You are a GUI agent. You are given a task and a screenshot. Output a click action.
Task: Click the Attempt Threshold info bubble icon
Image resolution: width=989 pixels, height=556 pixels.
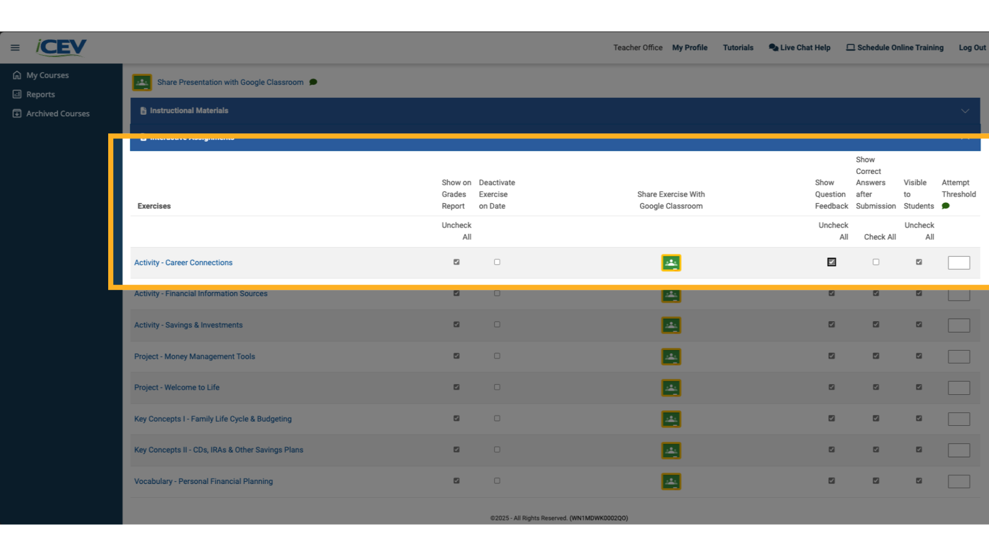point(946,206)
